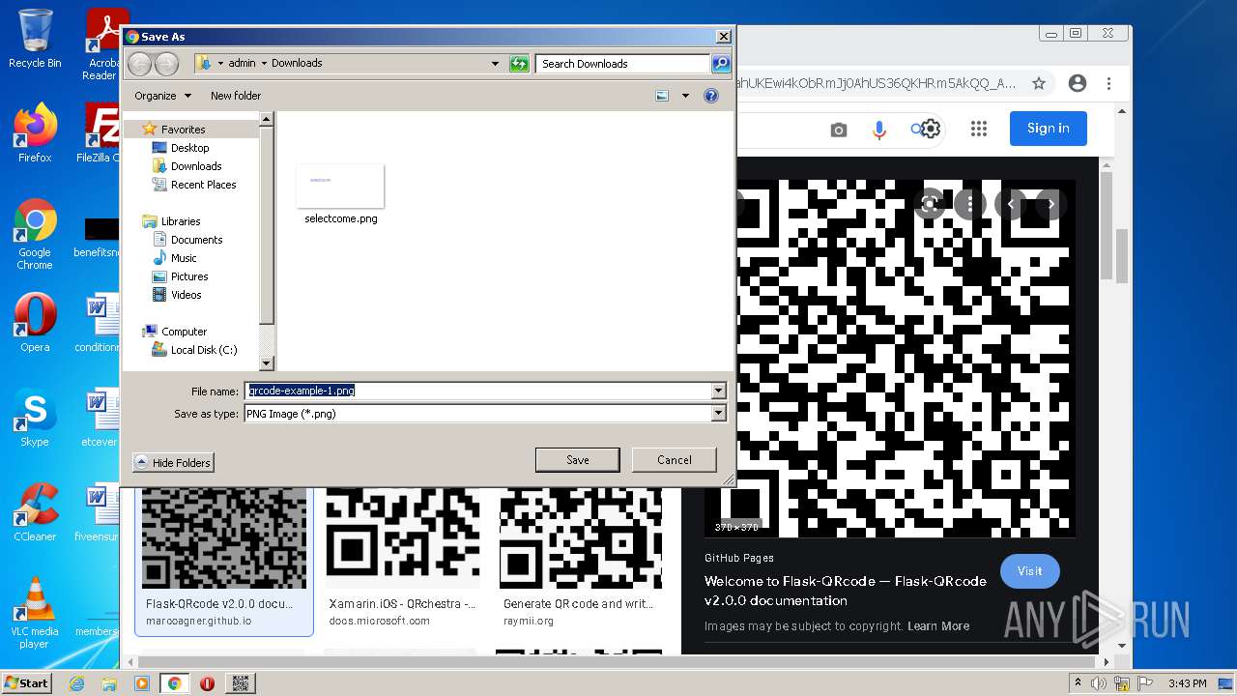This screenshot has height=696, width=1237.
Task: Click the Save button
Action: click(x=578, y=460)
